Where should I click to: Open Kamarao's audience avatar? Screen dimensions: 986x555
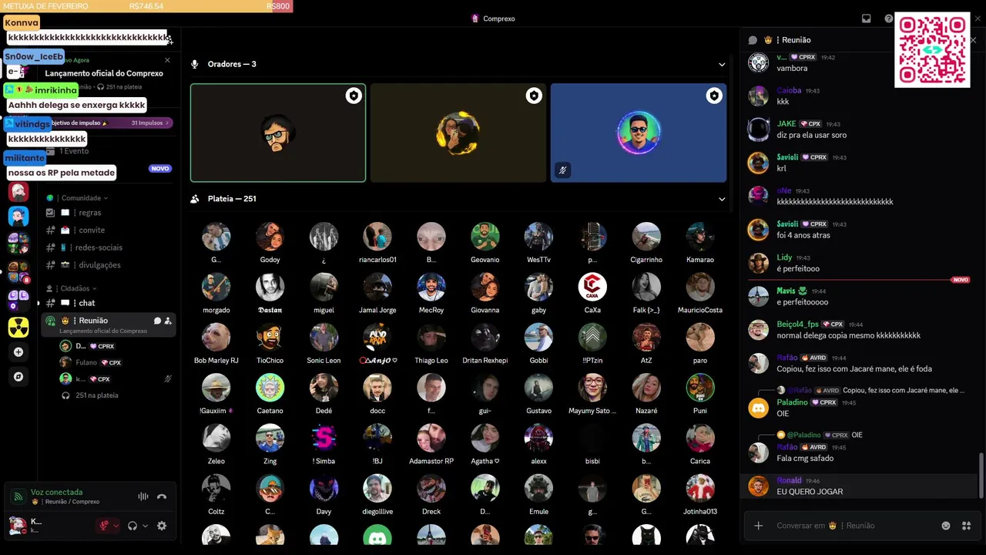click(x=700, y=237)
